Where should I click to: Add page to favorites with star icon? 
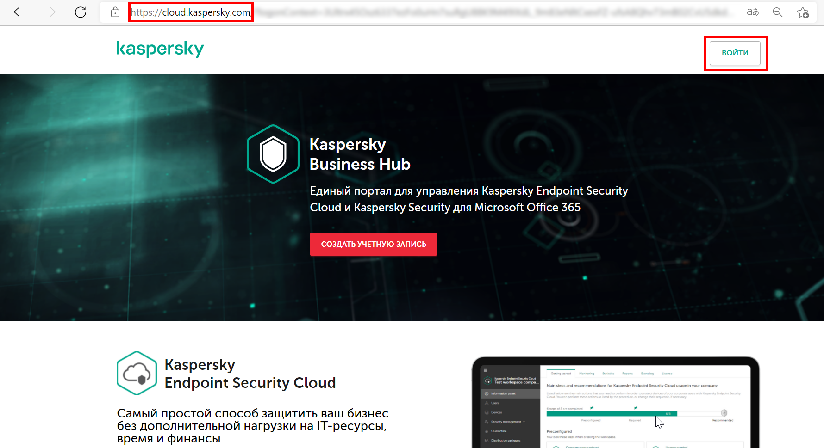point(803,12)
